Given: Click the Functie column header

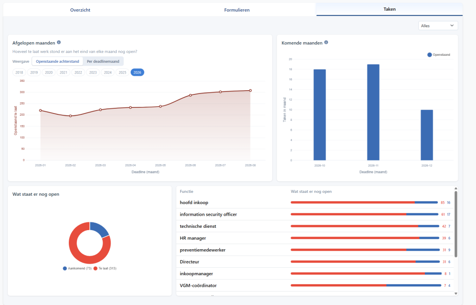Looking at the screenshot, I should [x=186, y=192].
